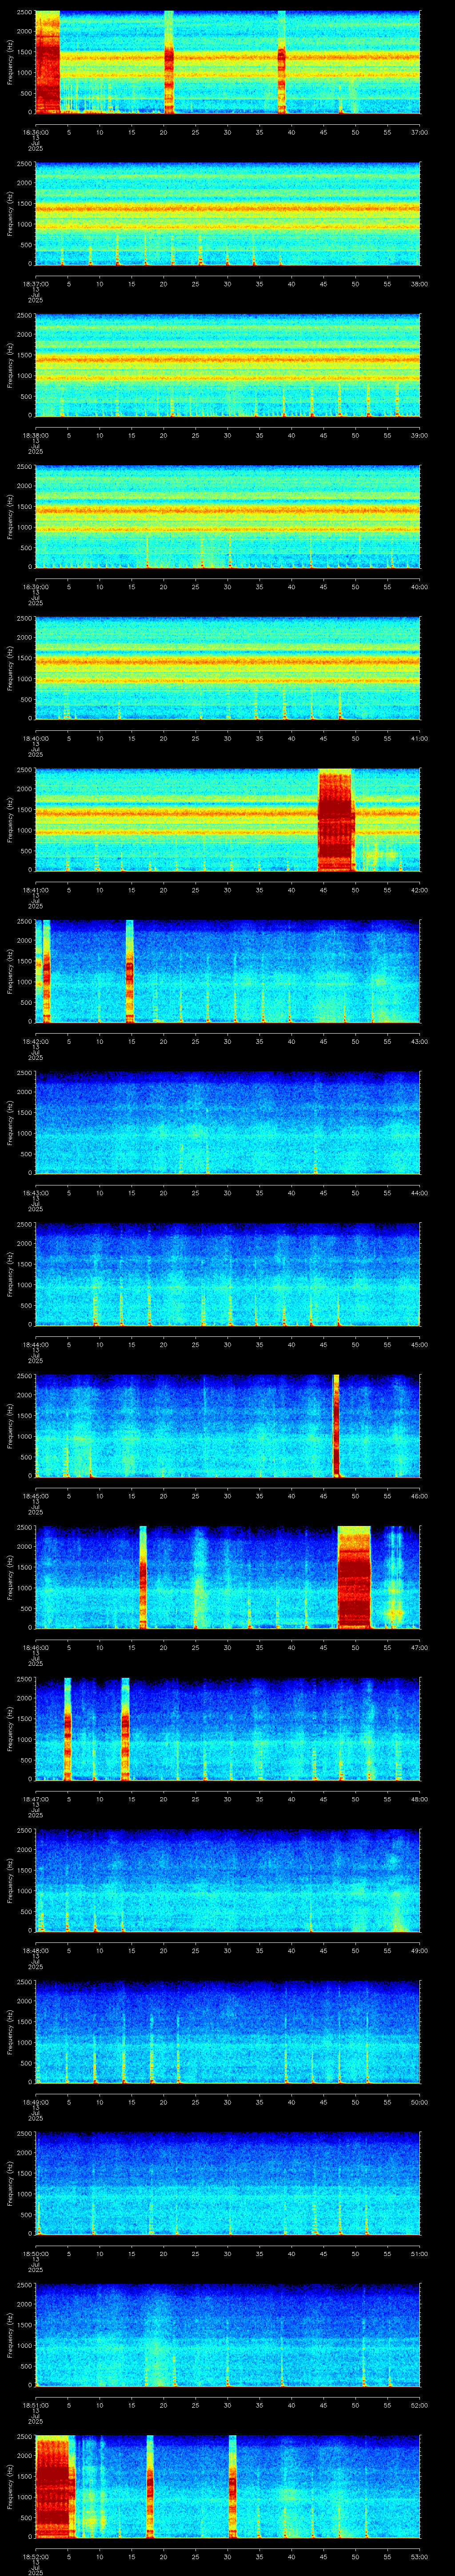Click the "18:37:00" time label
Viewport: 455px width, 2576px height.
[x=35, y=284]
